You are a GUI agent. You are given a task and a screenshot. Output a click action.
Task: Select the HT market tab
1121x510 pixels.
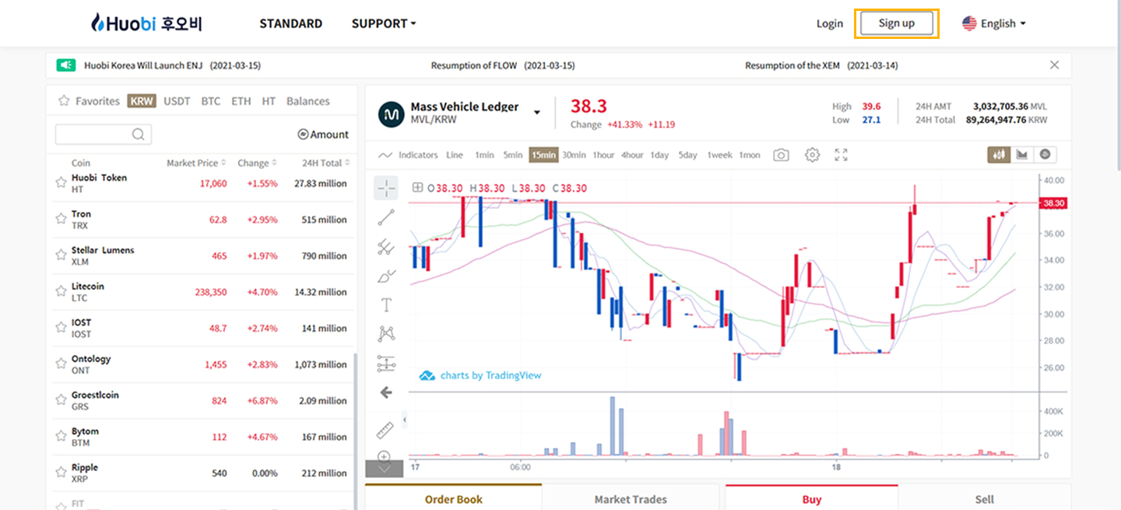tap(269, 101)
